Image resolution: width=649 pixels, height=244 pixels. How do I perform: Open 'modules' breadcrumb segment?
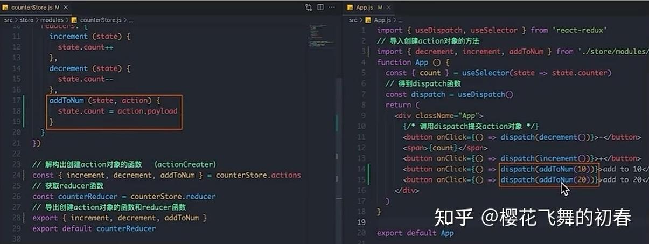(52, 20)
